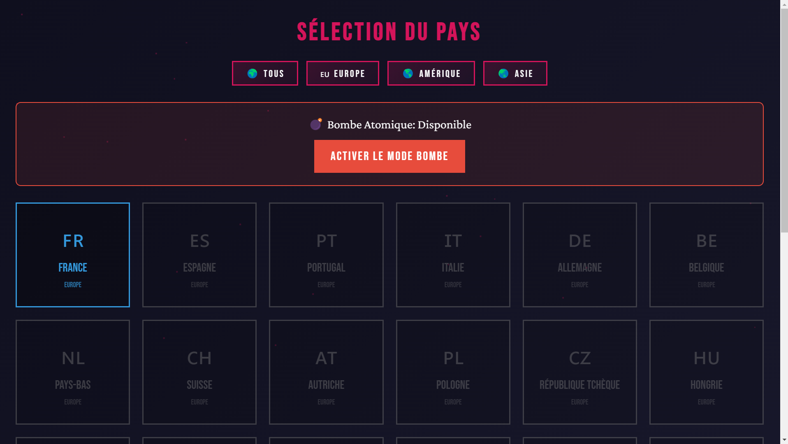Screen dimensions: 788x444
Task: Select the France country card
Action: [x=73, y=255]
